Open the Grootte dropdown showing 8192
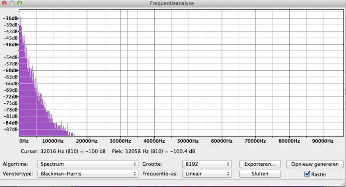Screen dimensions: 346x187 pos(207,164)
